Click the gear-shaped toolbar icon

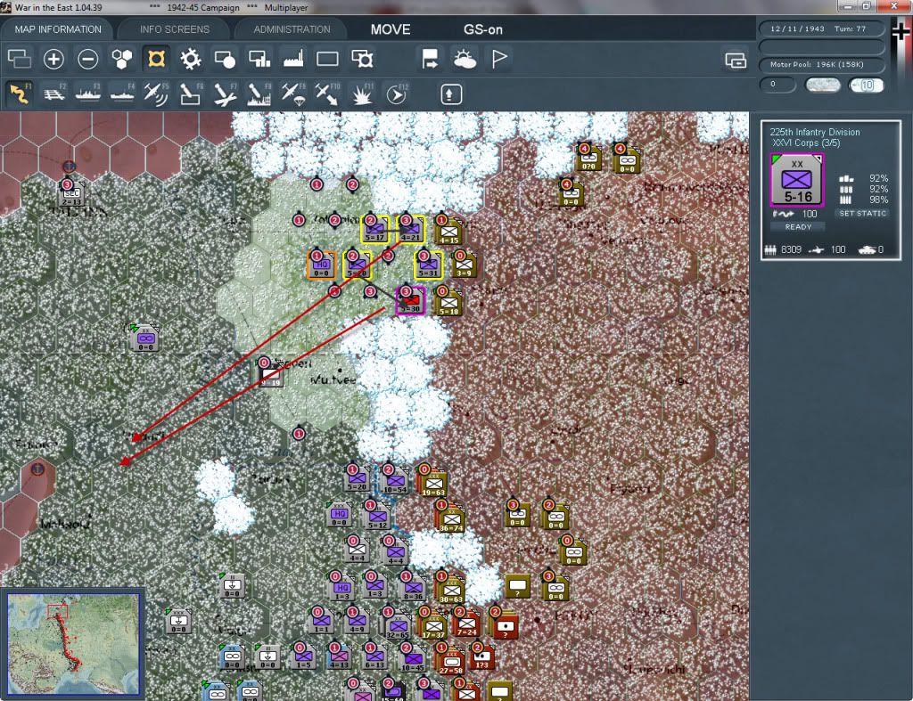point(191,59)
